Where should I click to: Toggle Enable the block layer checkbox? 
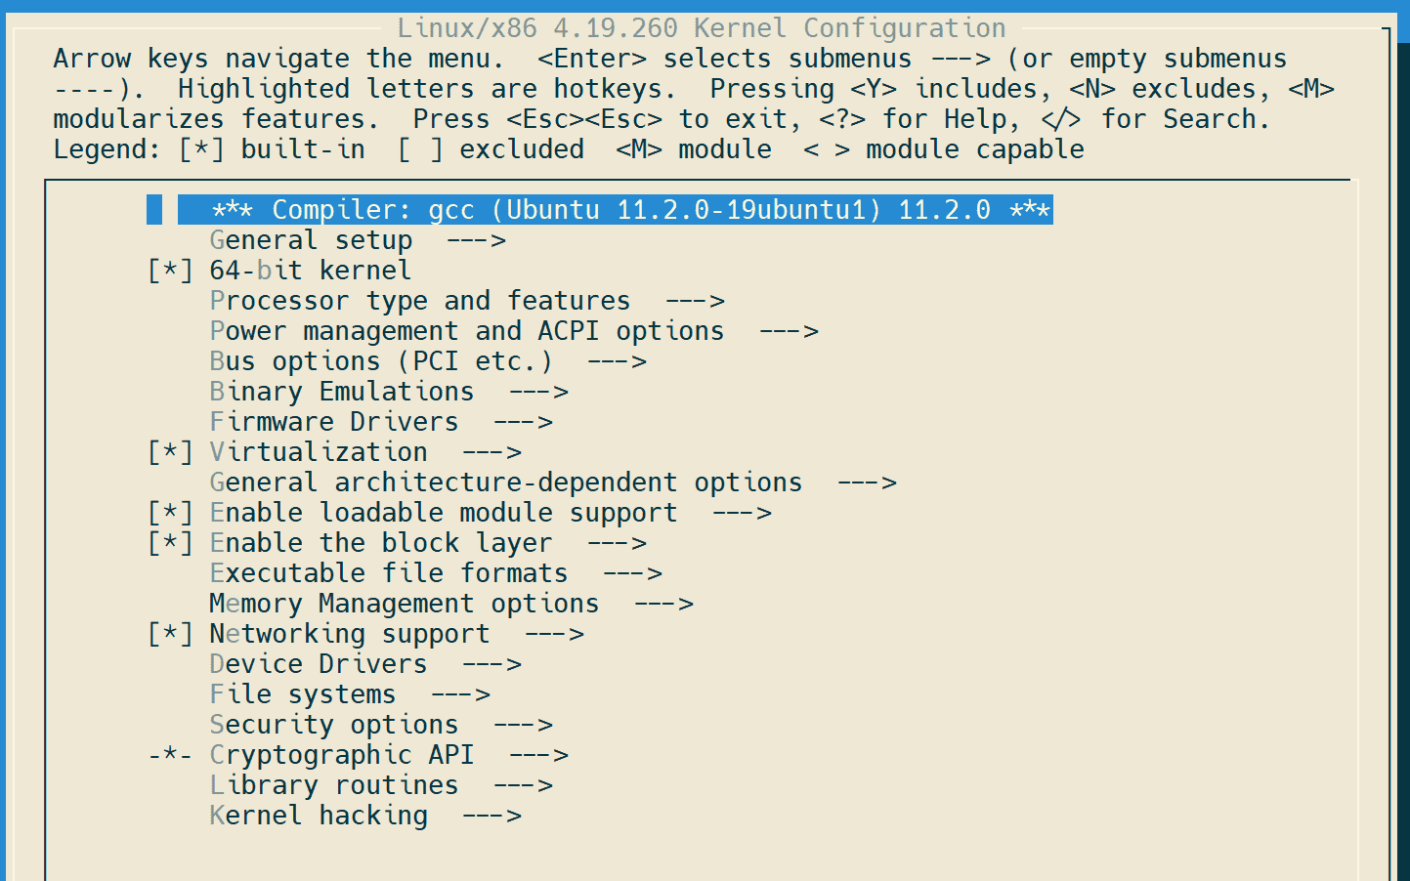(170, 543)
